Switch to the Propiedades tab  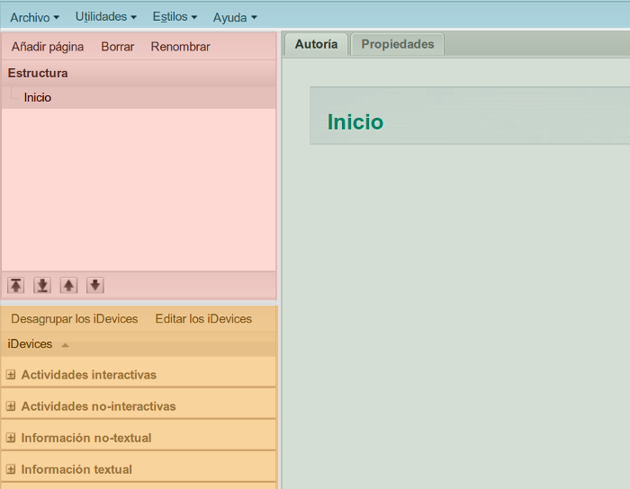[x=397, y=44]
